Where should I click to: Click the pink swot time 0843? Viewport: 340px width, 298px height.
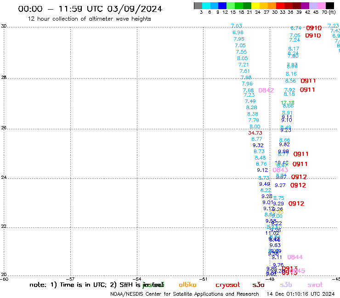tap(280, 170)
